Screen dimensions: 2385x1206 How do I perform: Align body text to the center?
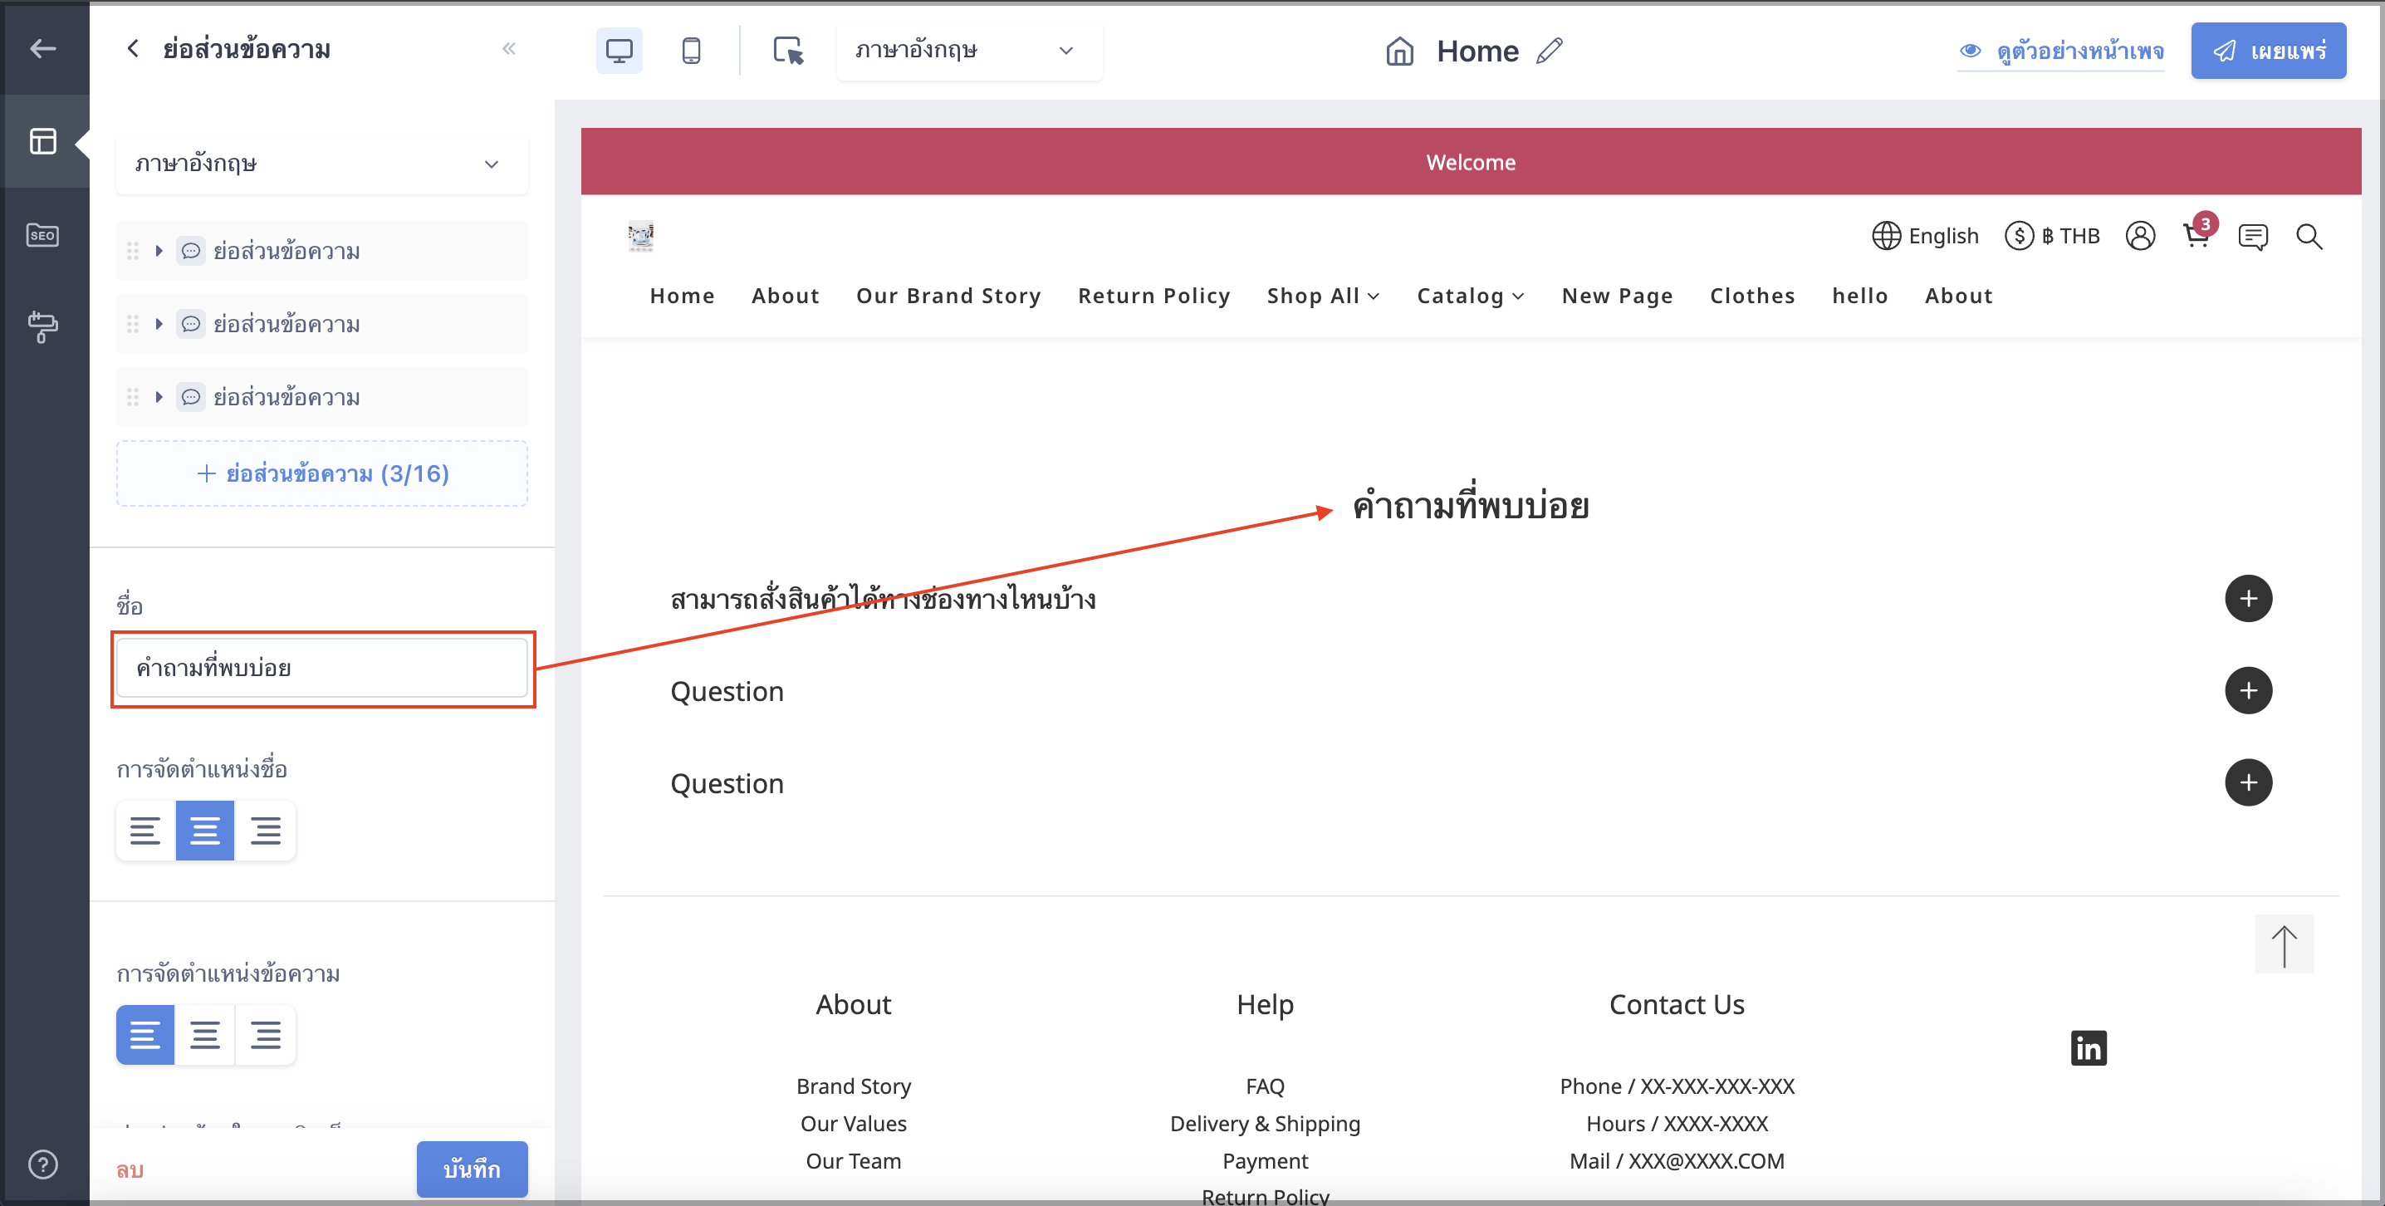pos(204,1034)
